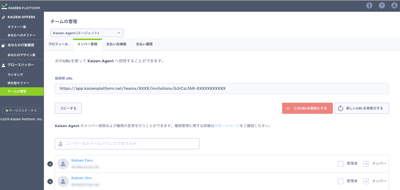
Task: Click the チームの管理 page title
Action: pos(64,22)
